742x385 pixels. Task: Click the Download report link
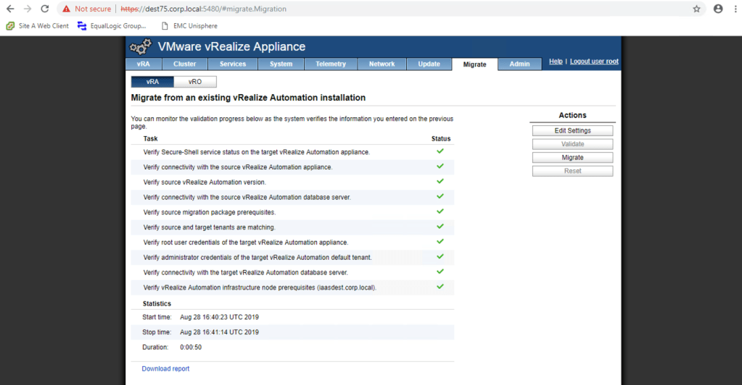[165, 368]
